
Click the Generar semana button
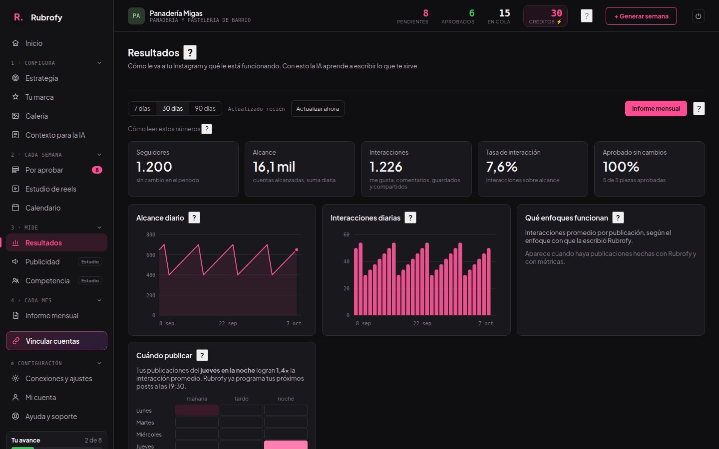tap(641, 16)
